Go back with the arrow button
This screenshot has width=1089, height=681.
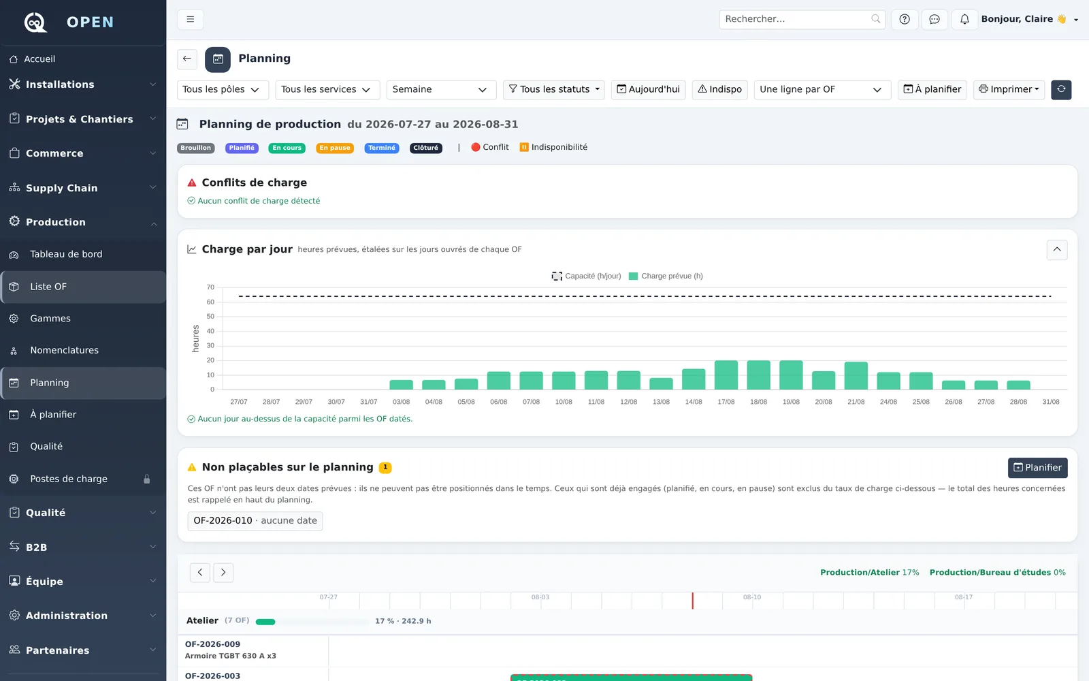(187, 59)
